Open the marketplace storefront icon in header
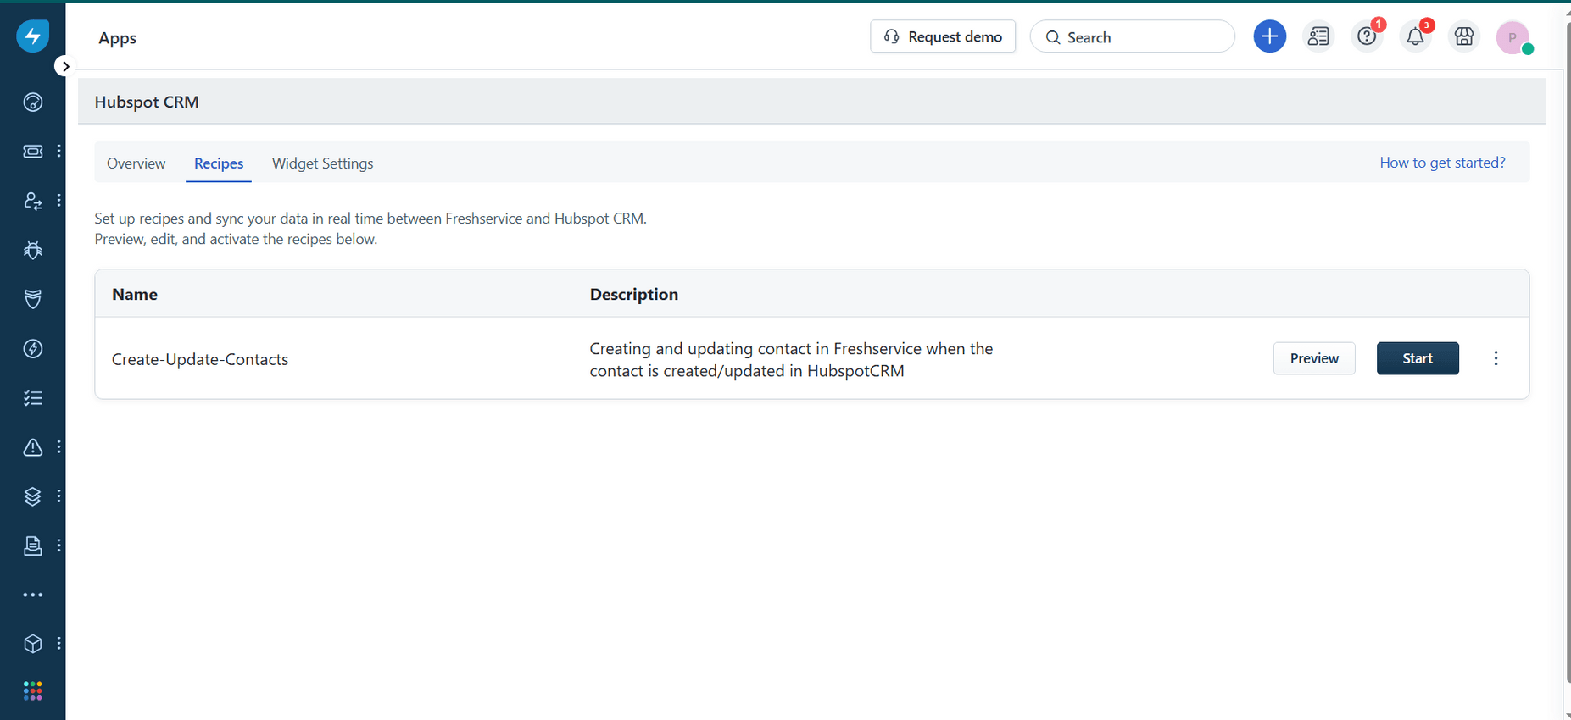 pos(1464,36)
